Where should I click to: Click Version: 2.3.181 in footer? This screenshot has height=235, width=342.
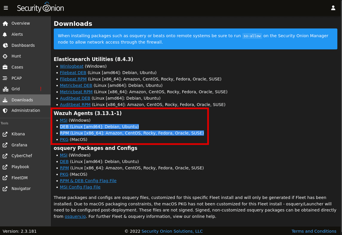click(20, 231)
